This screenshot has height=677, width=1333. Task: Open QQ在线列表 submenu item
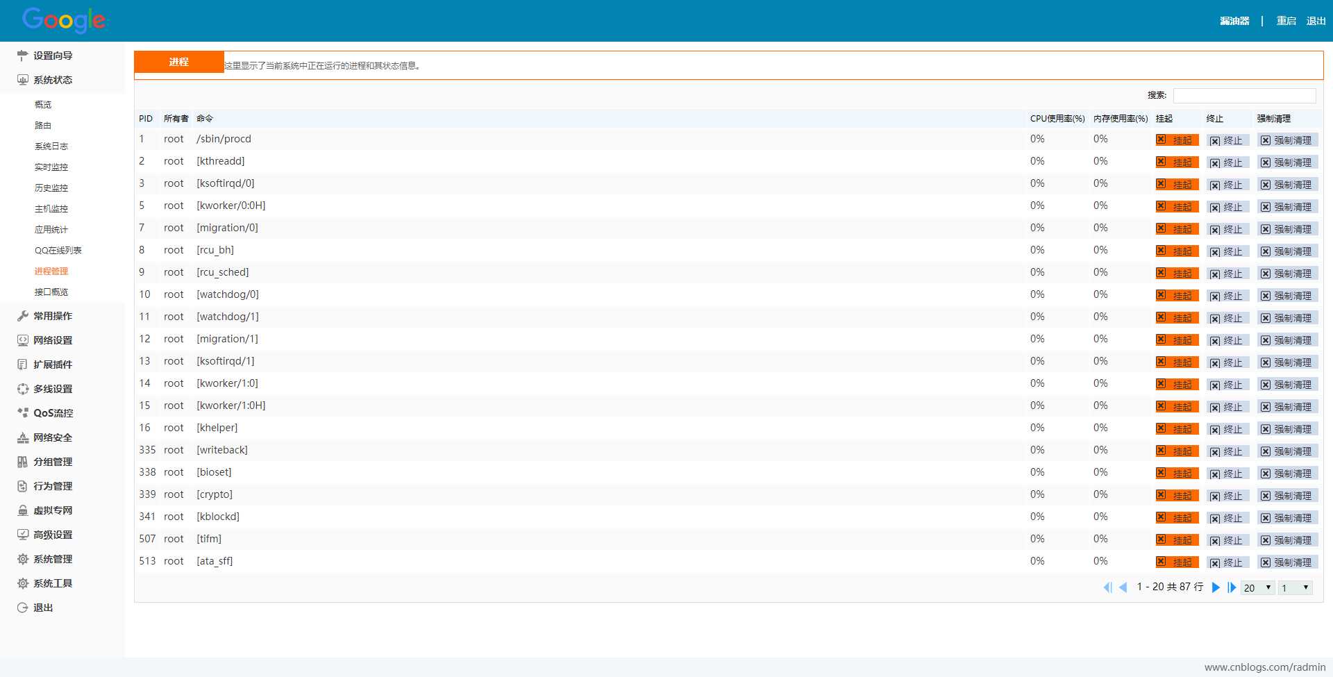[58, 251]
